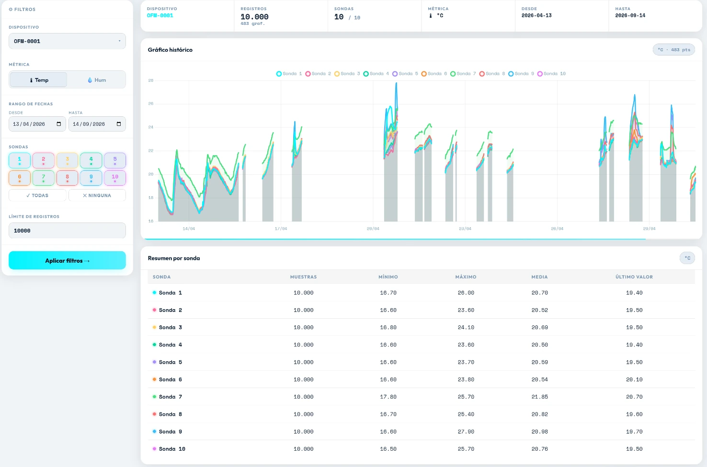Click the °C badge in Resumen por sonda

tap(687, 258)
